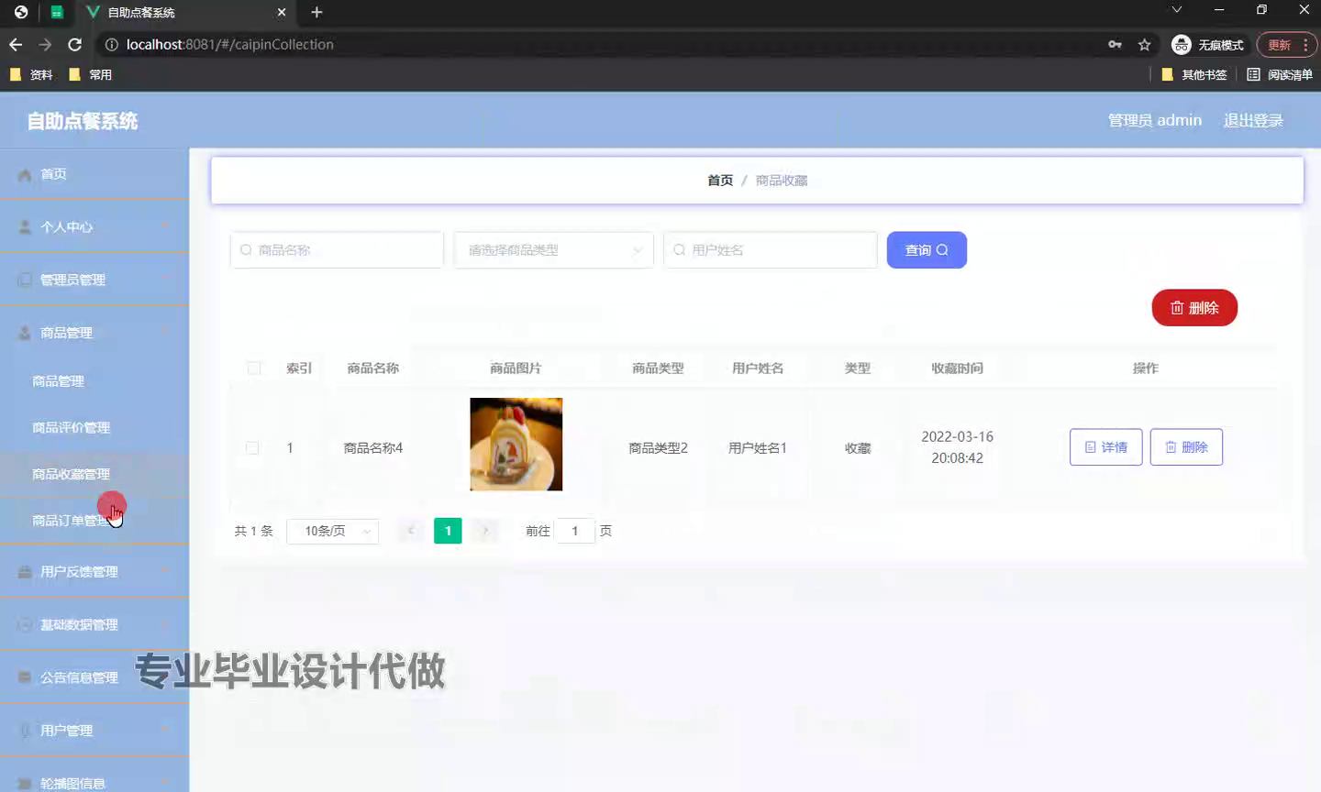Expand the 管理员管理 sidebar menu

pyautogui.click(x=94, y=280)
